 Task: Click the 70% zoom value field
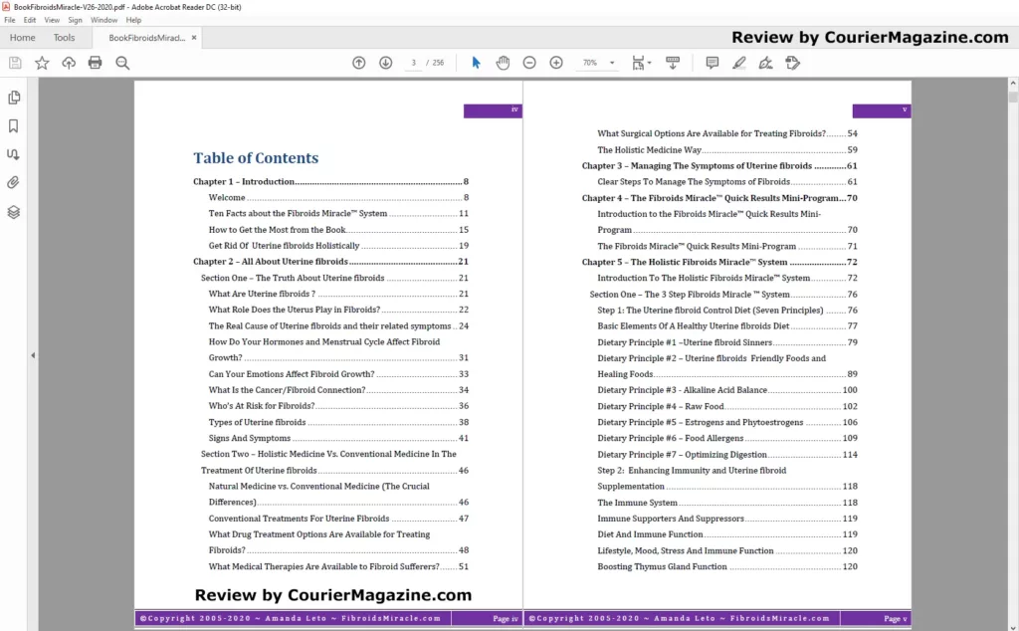590,63
